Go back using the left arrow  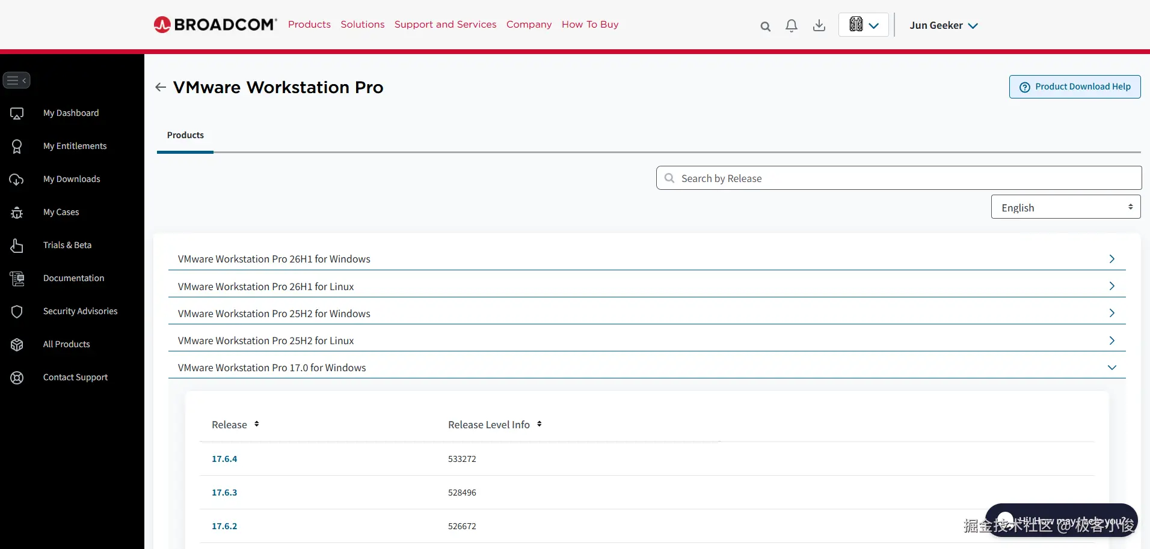[x=161, y=87]
